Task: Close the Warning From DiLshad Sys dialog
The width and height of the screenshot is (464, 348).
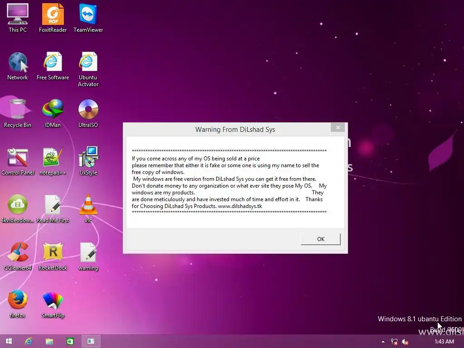Action: pos(338,127)
